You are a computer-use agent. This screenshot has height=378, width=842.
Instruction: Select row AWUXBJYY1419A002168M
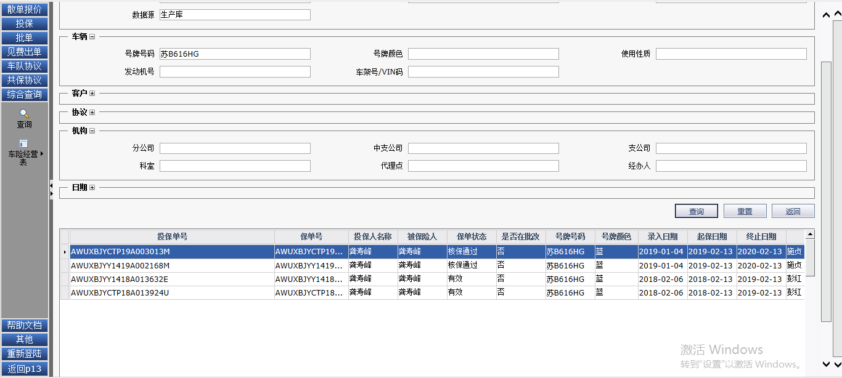[x=432, y=265]
